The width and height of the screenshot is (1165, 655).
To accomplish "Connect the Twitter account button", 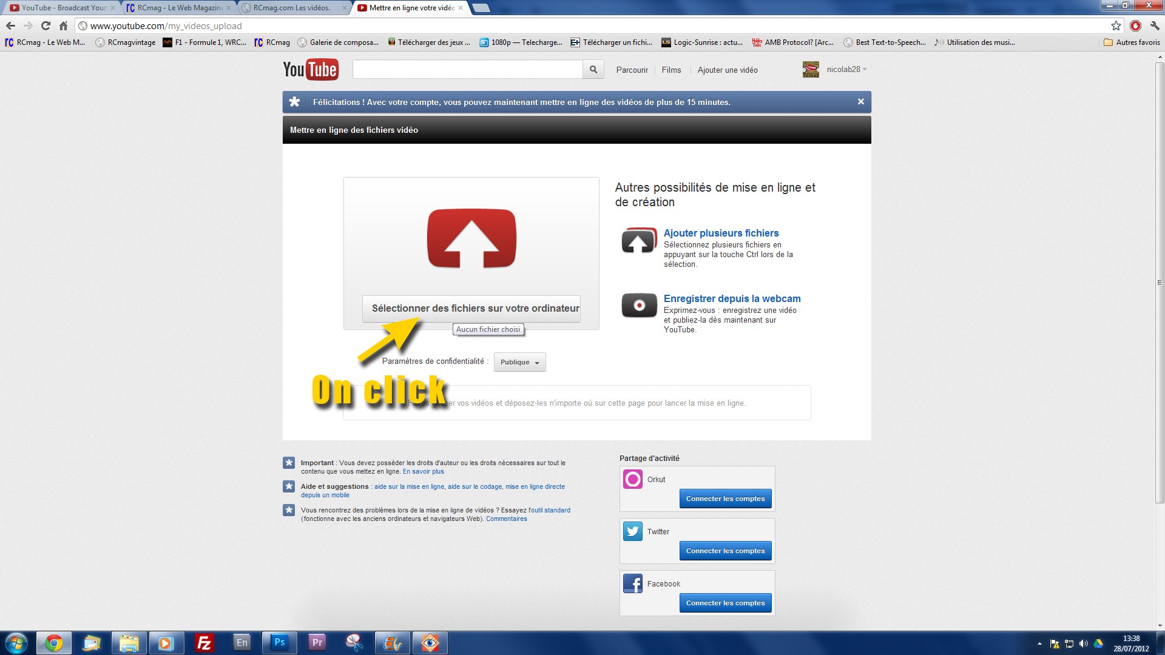I will (725, 551).
